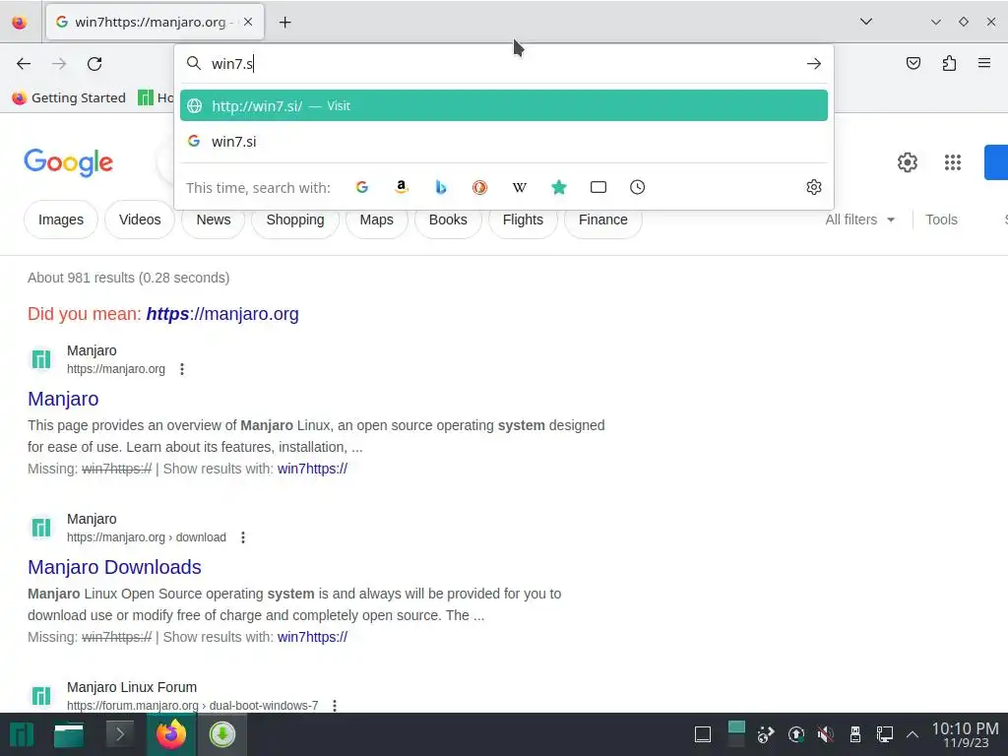
Task: Show results with win7https:// under Manjaro
Action: (x=312, y=469)
